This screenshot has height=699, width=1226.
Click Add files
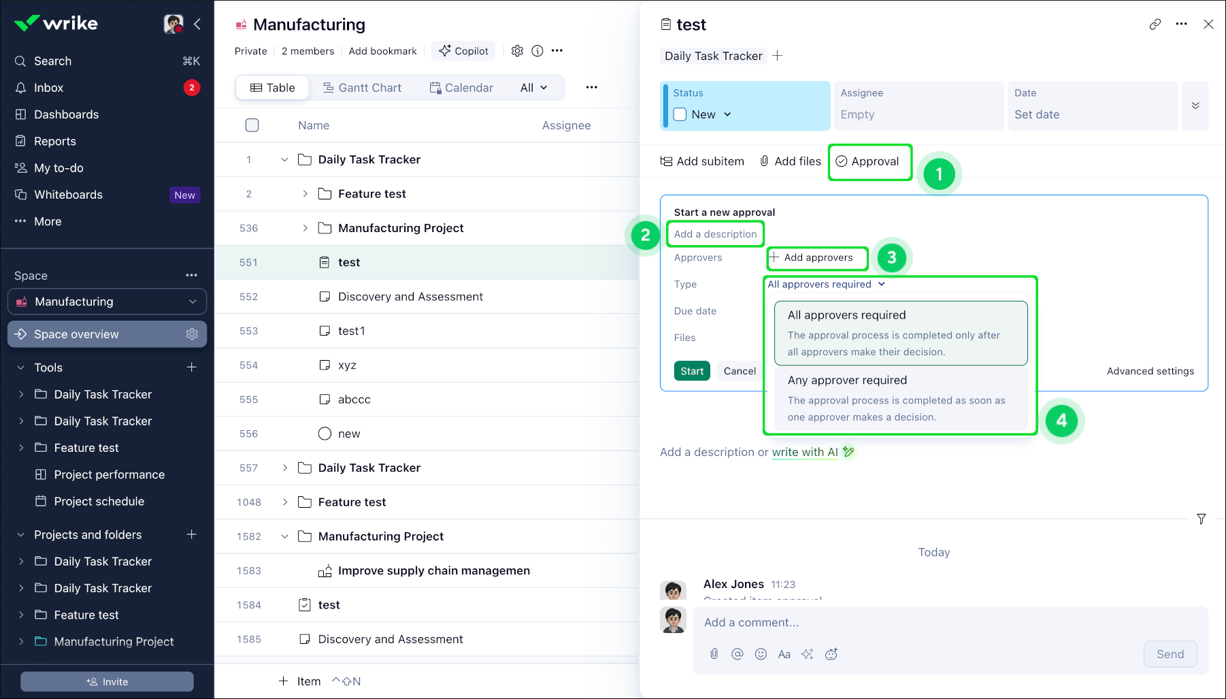791,161
